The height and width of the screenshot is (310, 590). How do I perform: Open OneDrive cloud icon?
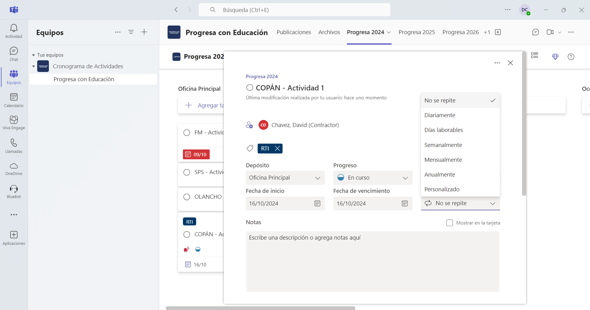[x=14, y=169]
